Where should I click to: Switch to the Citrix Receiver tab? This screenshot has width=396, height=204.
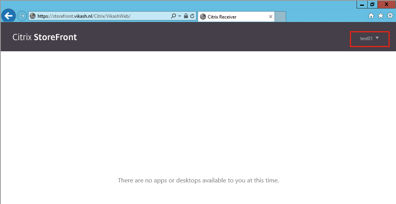pos(236,17)
